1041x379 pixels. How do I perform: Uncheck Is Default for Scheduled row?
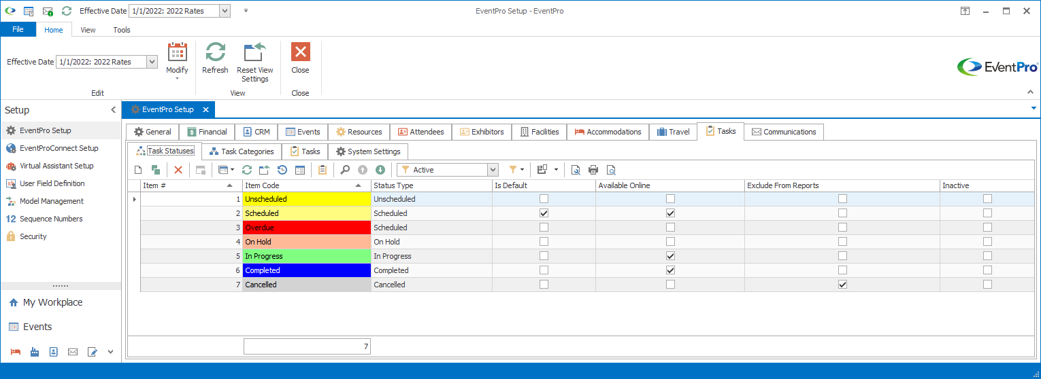coord(544,213)
